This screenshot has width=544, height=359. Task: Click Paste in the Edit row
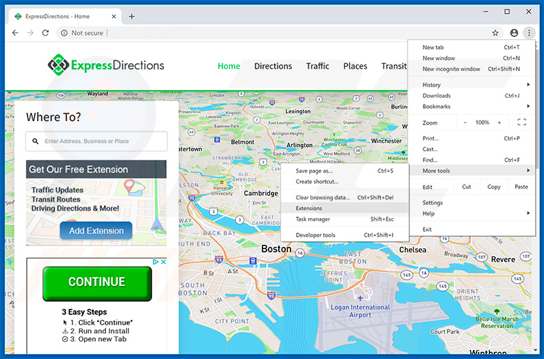coord(521,187)
